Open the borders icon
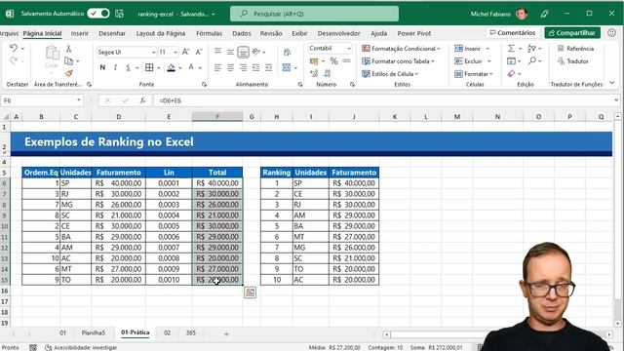This screenshot has width=624, height=351. (x=149, y=67)
